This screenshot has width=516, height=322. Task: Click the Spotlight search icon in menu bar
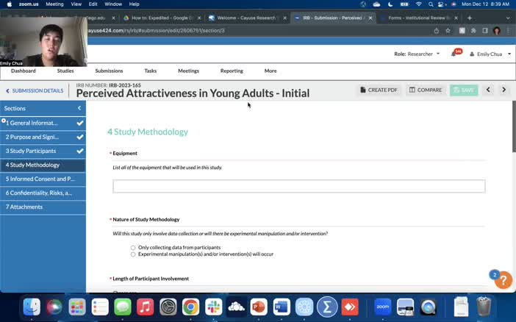(431, 4)
